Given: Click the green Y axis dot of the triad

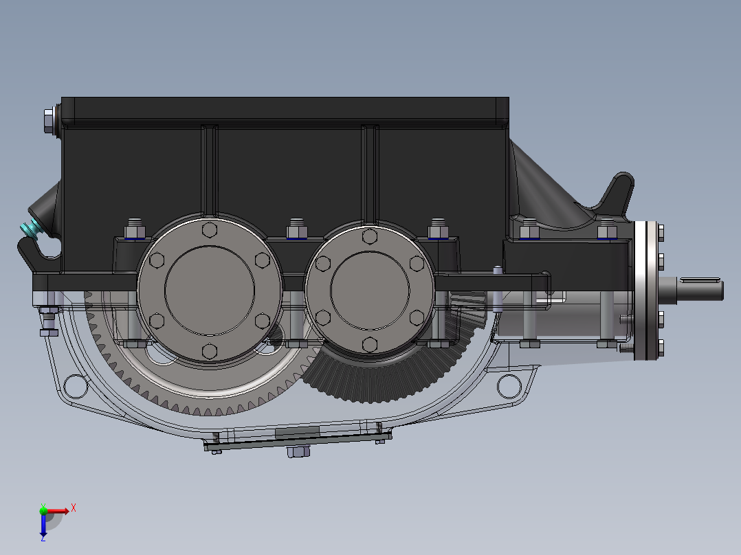Looking at the screenshot, I should tap(43, 510).
